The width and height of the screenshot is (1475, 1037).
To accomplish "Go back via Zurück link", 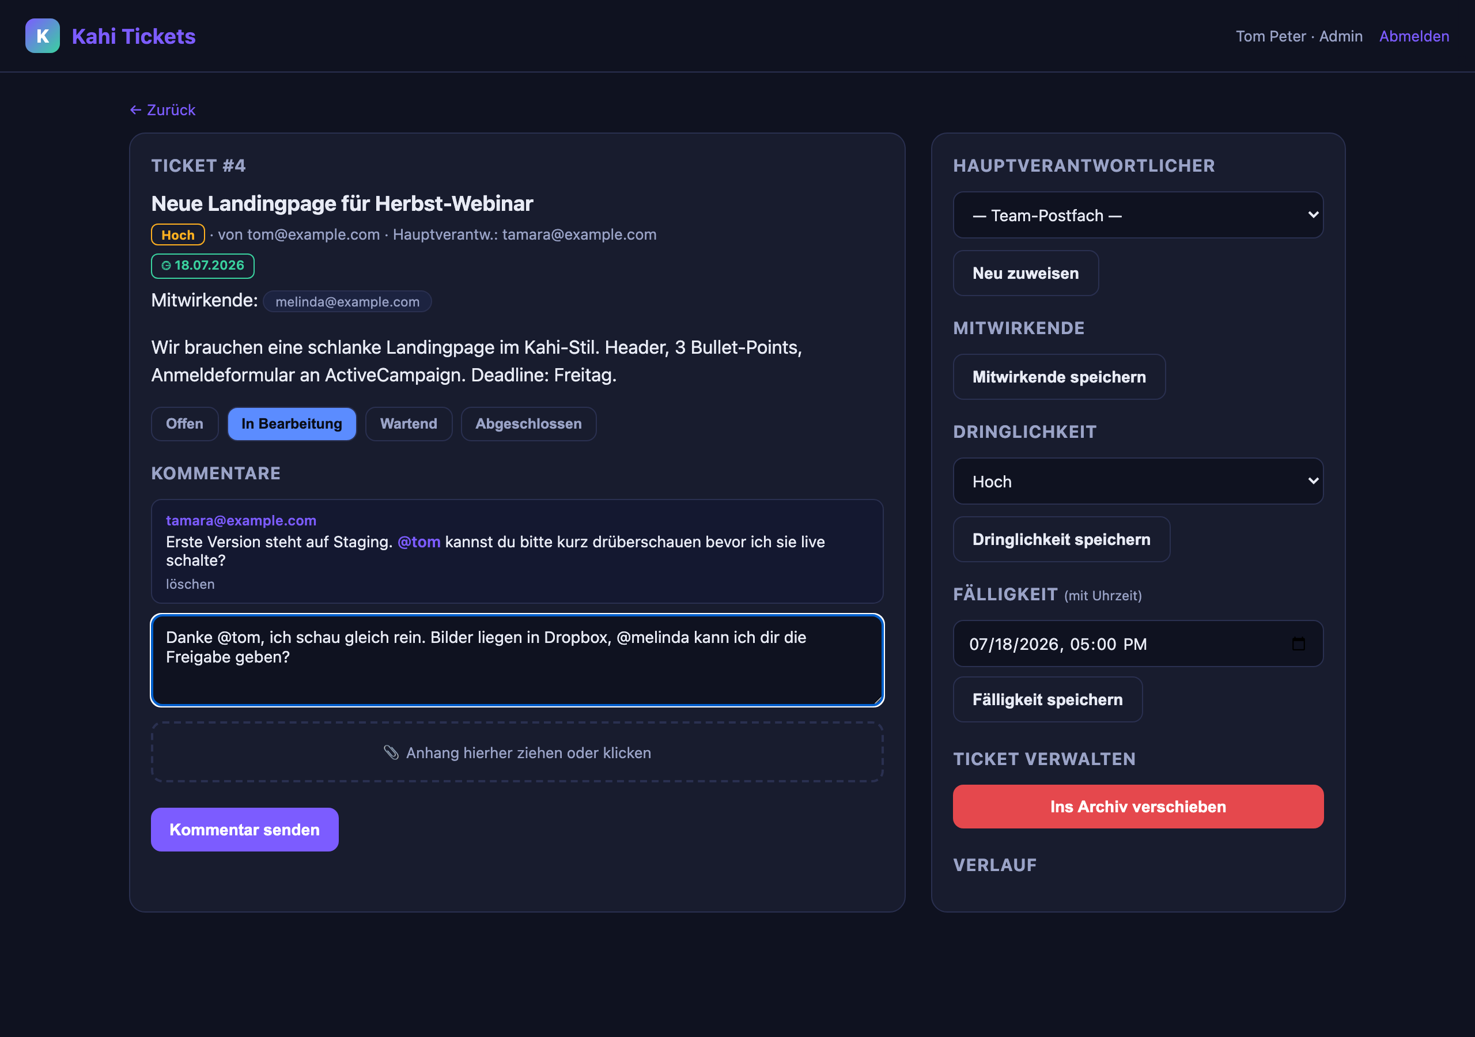I will [162, 110].
